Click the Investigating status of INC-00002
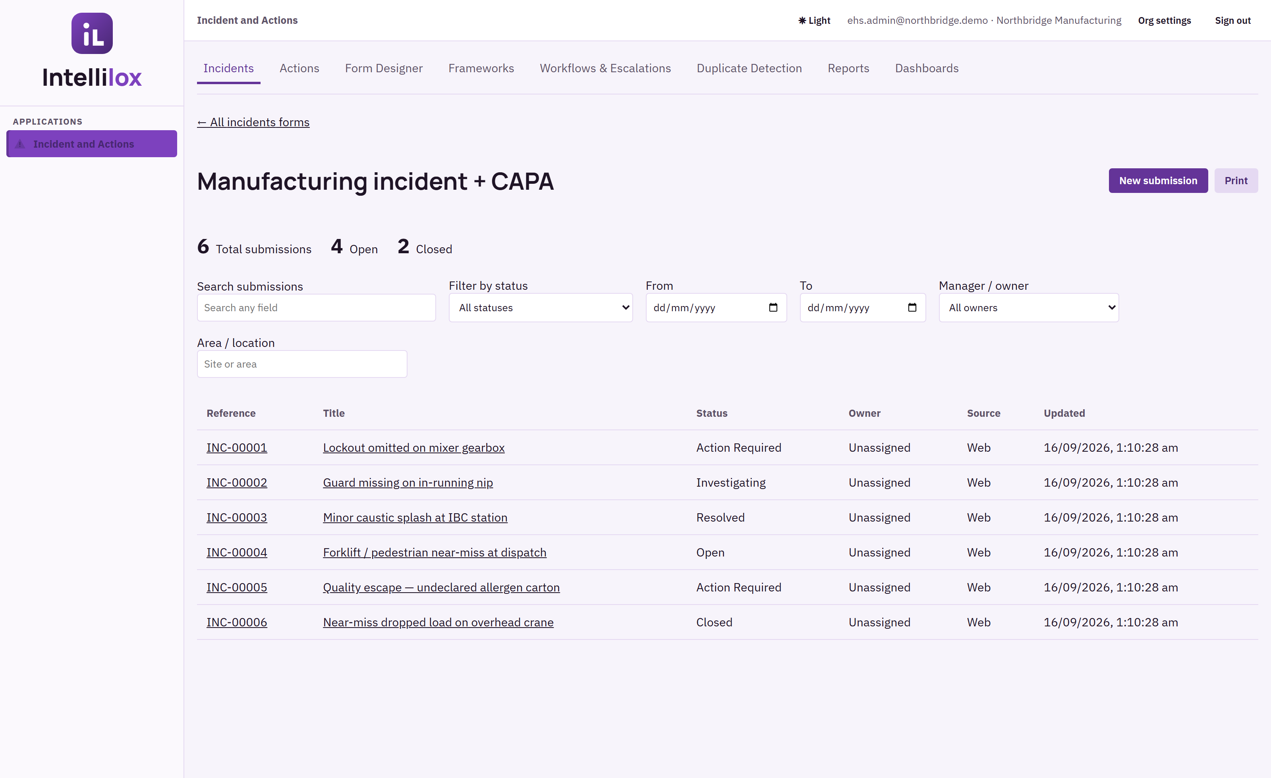This screenshot has width=1271, height=778. [x=731, y=483]
